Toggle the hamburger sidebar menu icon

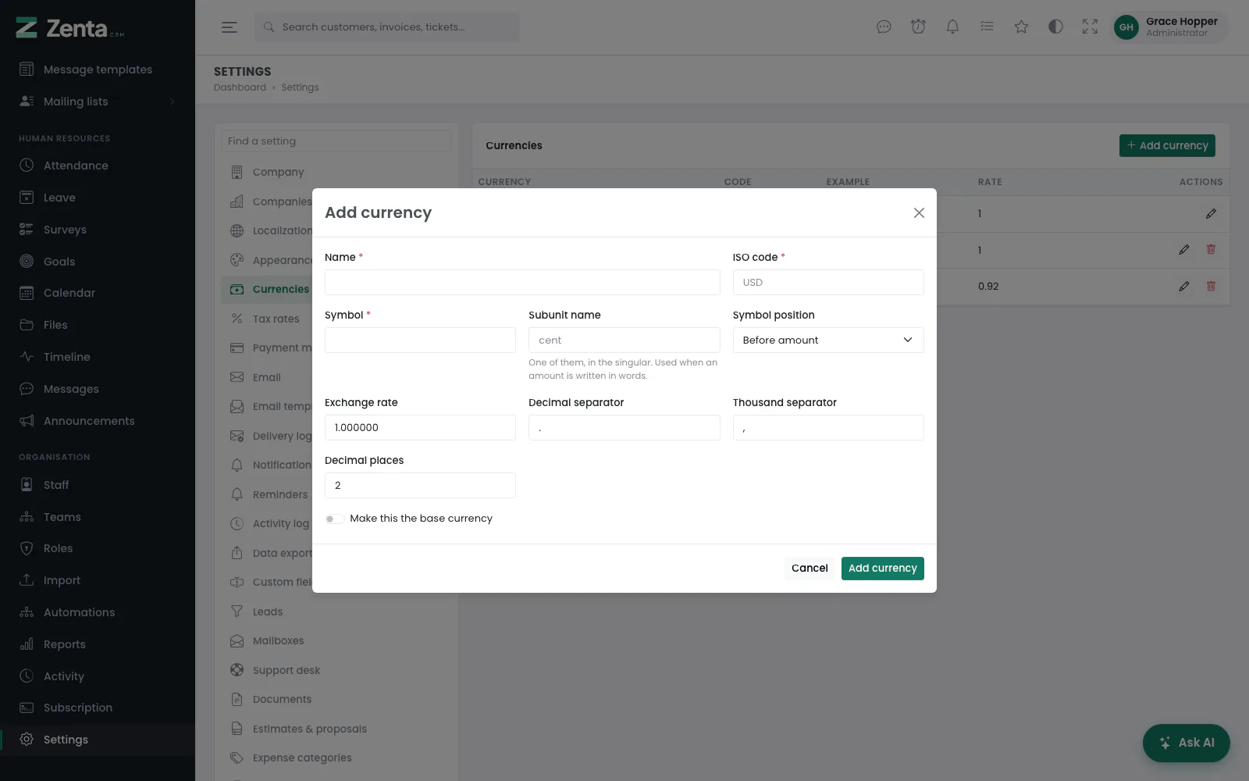230,27
